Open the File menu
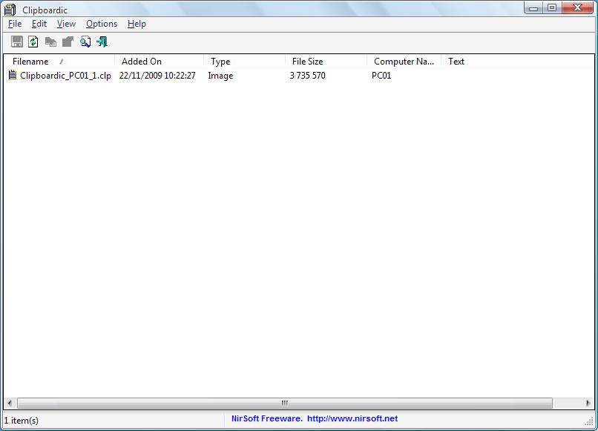598x431 pixels. 15,24
